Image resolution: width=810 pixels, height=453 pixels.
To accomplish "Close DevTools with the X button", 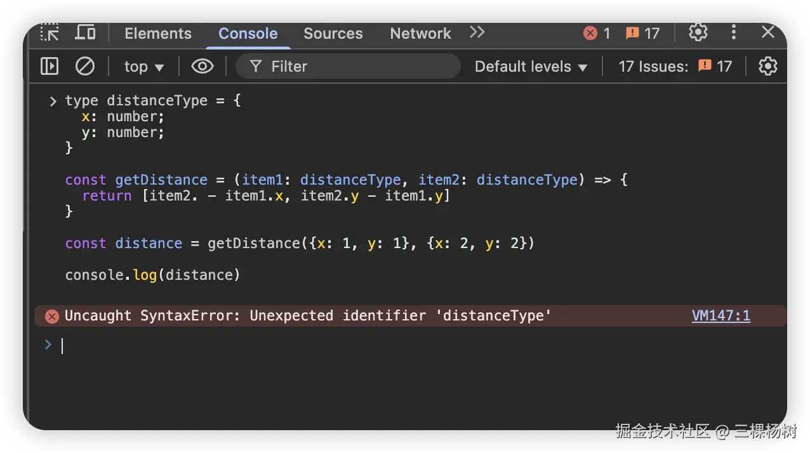I will [768, 32].
